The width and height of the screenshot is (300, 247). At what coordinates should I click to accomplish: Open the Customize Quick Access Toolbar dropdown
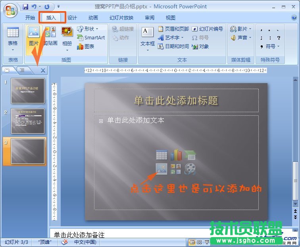click(x=59, y=6)
